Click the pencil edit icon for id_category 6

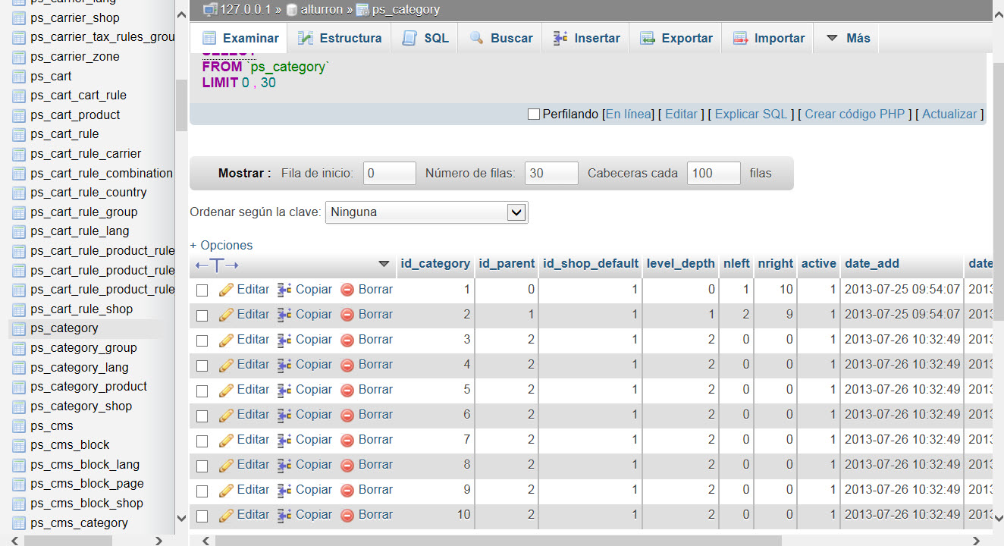point(226,415)
